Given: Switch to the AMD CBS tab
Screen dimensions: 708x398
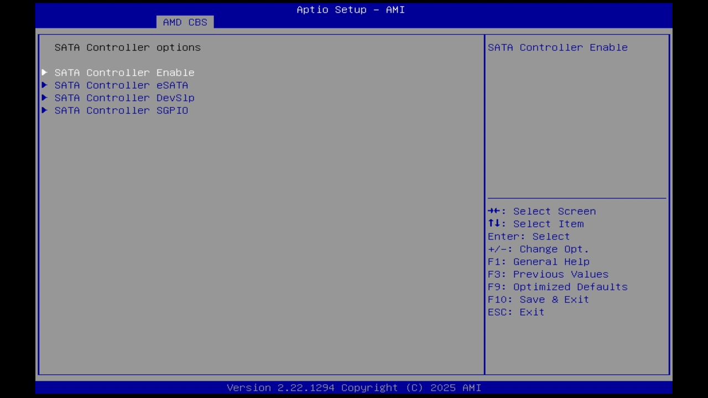Looking at the screenshot, I should (185, 22).
